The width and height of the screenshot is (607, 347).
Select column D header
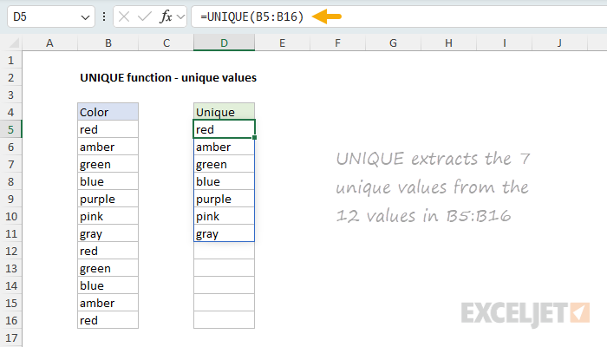coord(224,43)
